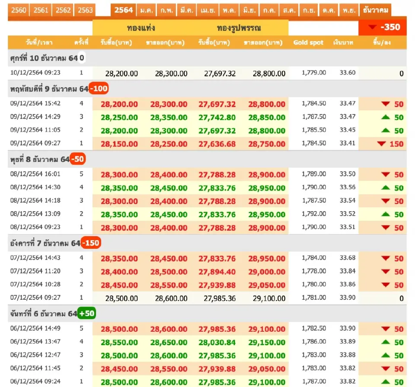Click the down arrow in the 08/12/2564 09:23 row

386,228
